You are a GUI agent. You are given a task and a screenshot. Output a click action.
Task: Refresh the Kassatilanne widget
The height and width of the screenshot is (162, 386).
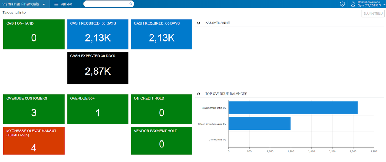[x=199, y=23]
